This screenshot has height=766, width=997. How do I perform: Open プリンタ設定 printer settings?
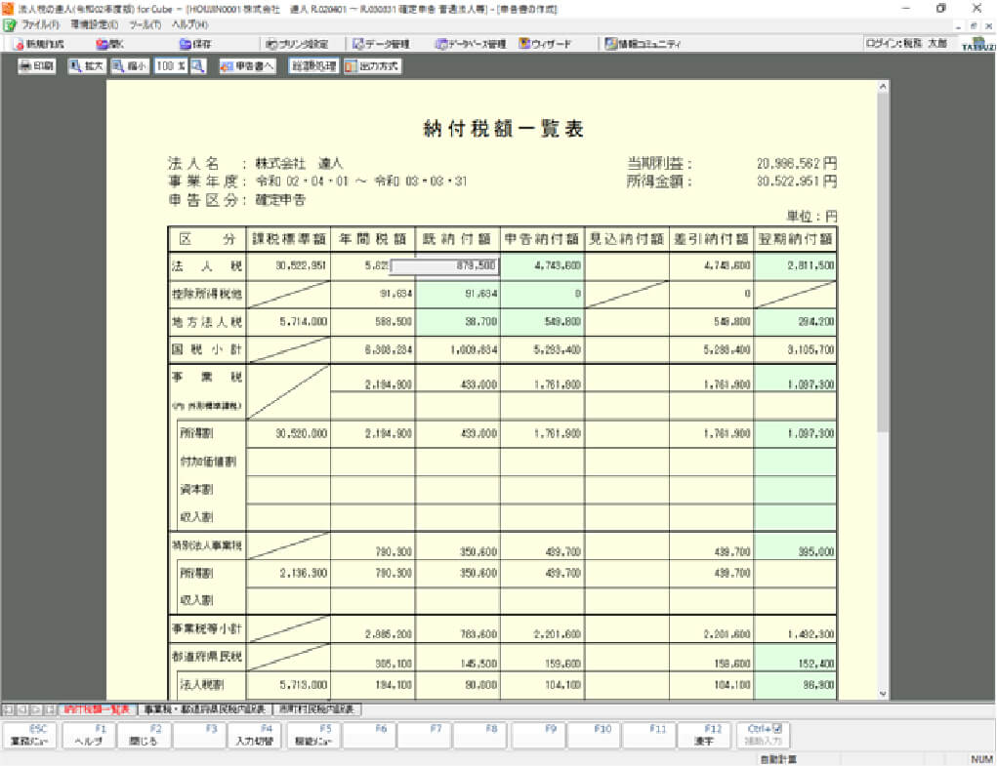pyautogui.click(x=297, y=44)
